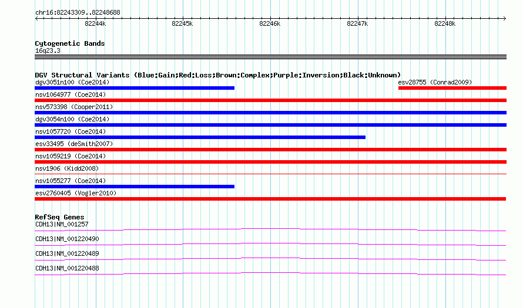Click the 82244k ruler tick label
This screenshot has width=523, height=308.
coord(95,23)
